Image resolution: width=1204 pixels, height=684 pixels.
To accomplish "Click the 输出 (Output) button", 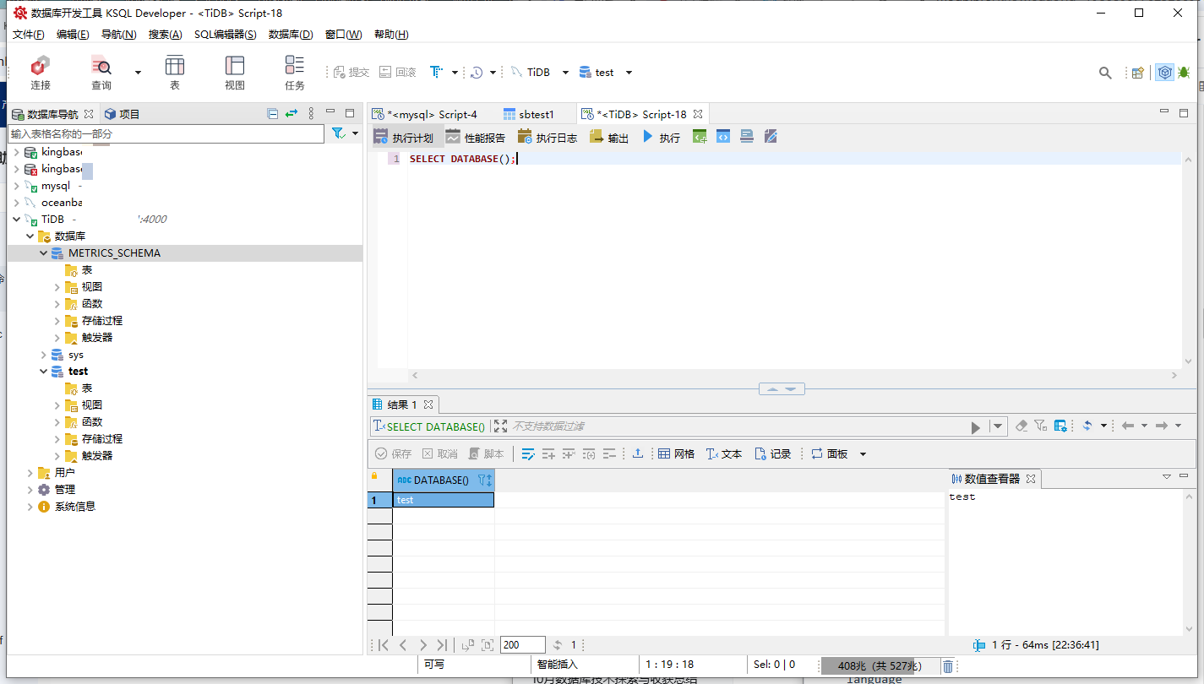I will (609, 138).
